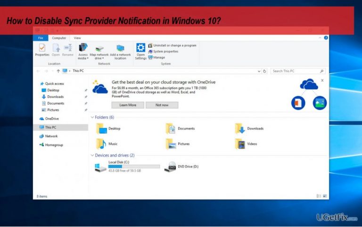
Task: Select the Videos folder icon
Action: (240, 144)
